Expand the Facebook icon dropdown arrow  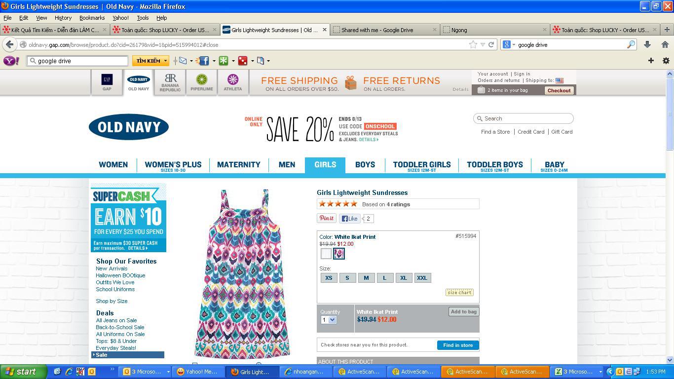(x=214, y=61)
